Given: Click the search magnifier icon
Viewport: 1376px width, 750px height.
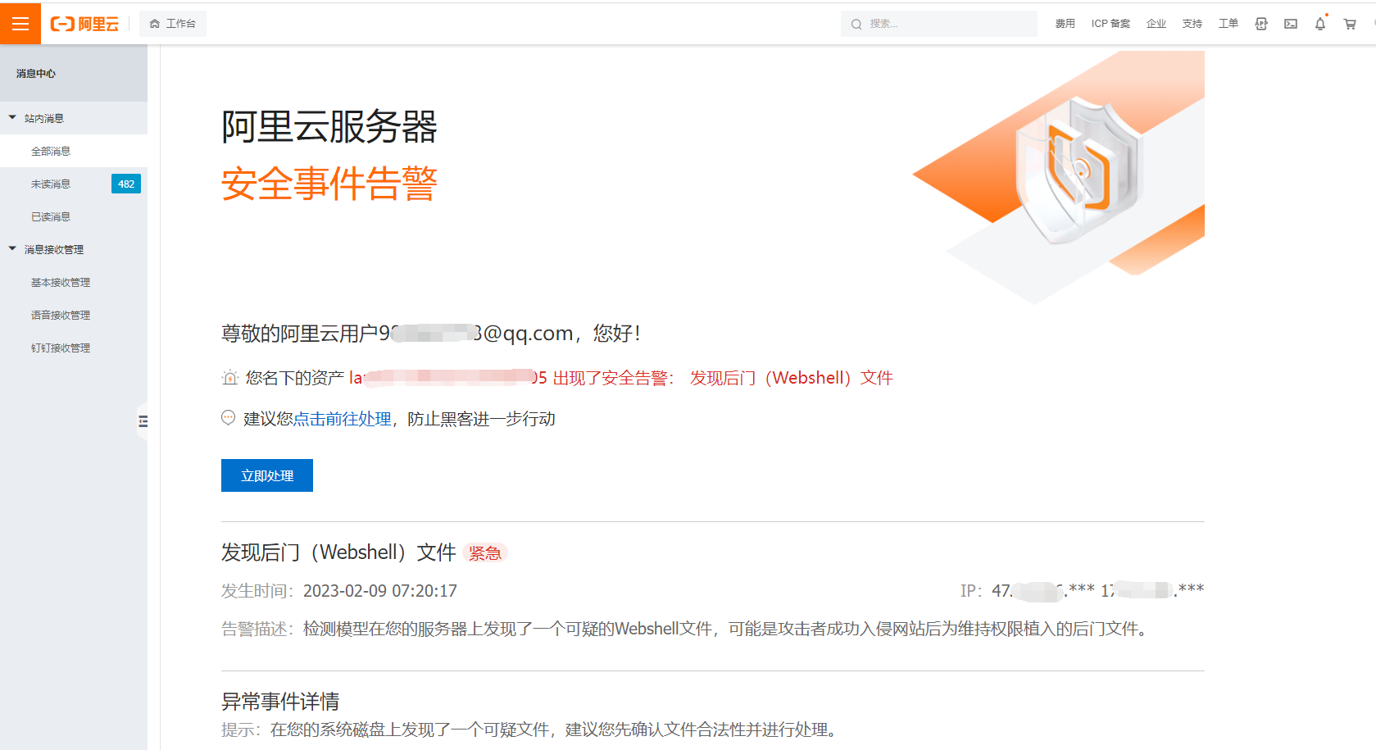Looking at the screenshot, I should coord(856,24).
